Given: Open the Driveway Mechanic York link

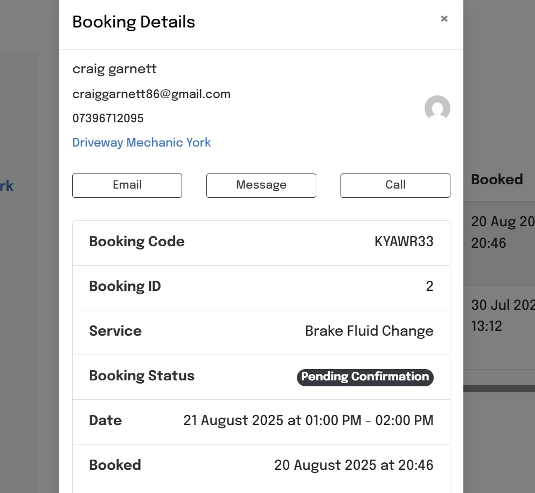Looking at the screenshot, I should (142, 143).
